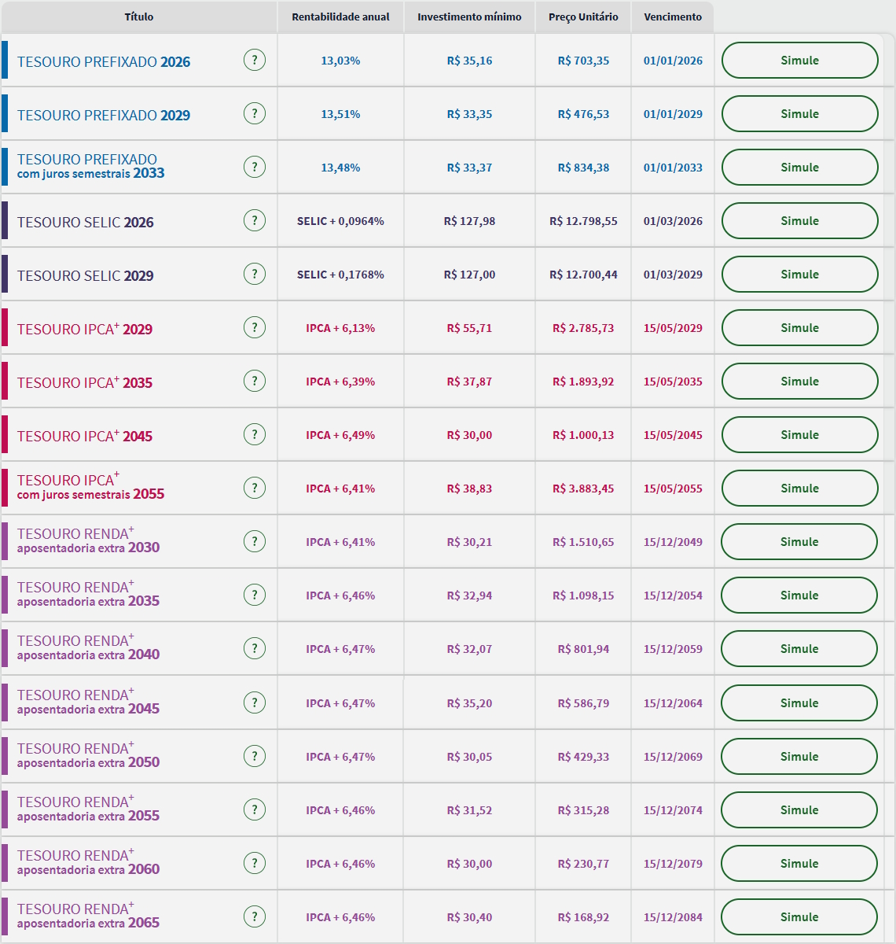896x944 pixels.
Task: Show info icon for Renda+ 2065
Action: [x=255, y=916]
